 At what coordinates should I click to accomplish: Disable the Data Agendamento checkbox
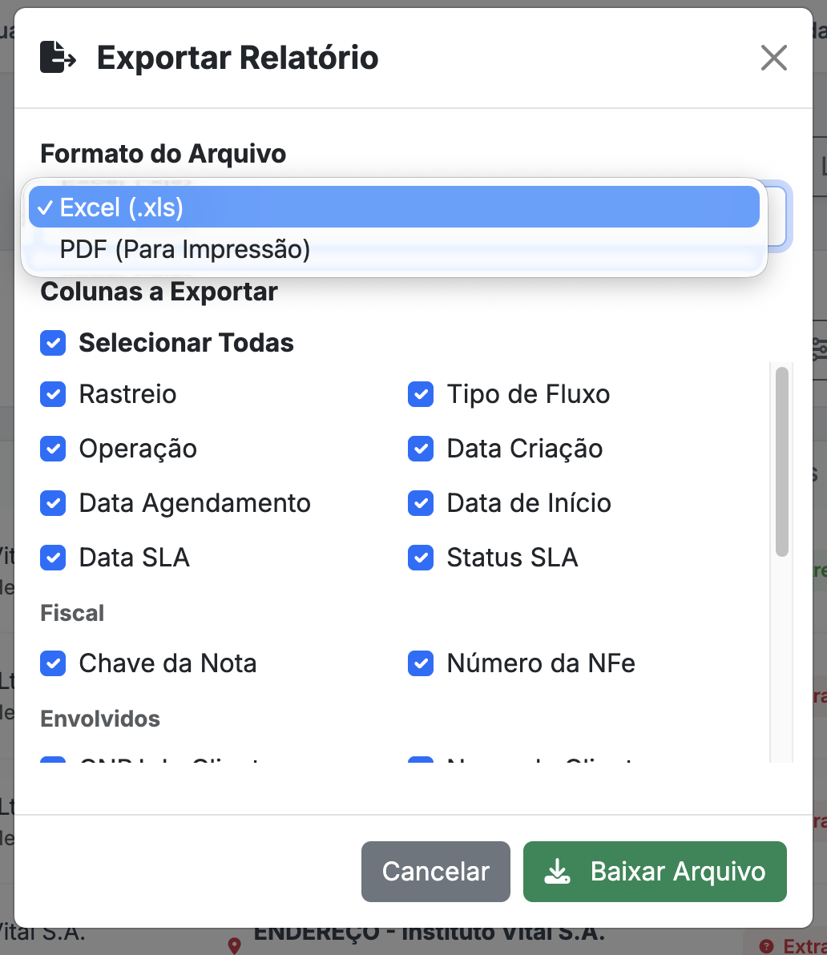coord(53,503)
